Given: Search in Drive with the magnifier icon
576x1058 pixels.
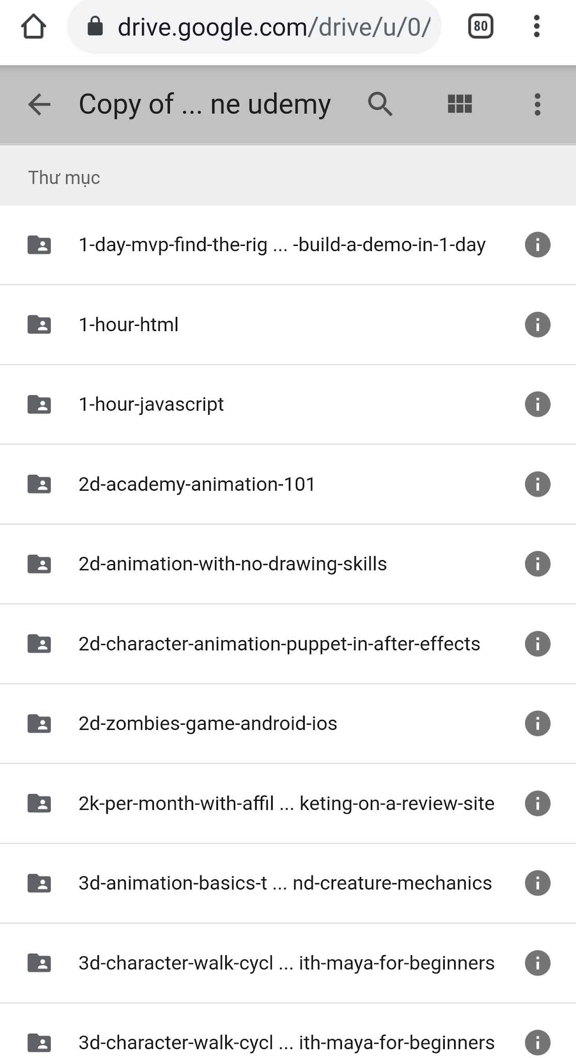Looking at the screenshot, I should coord(380,104).
